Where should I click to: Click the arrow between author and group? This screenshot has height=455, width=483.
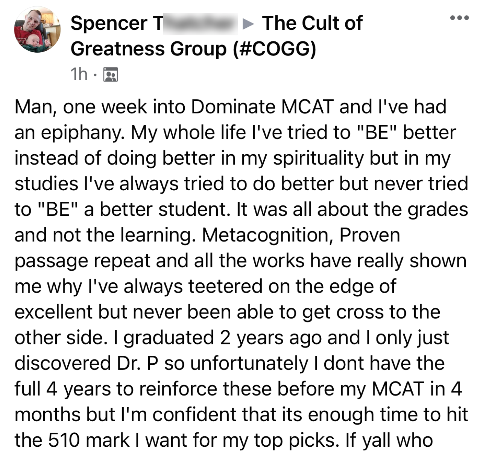pos(248,24)
